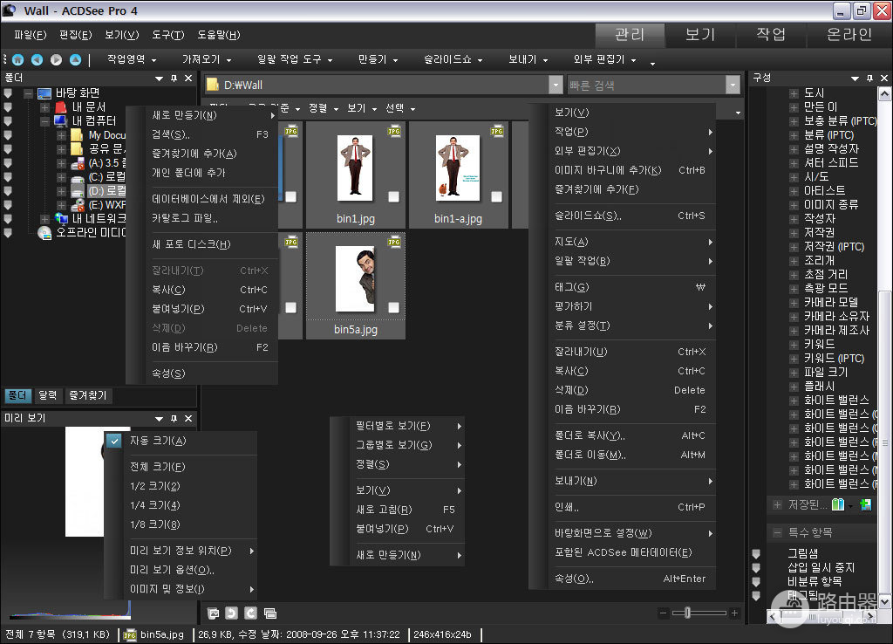Close the 구성 panel
Image resolution: width=893 pixels, height=644 pixels.
click(x=884, y=78)
